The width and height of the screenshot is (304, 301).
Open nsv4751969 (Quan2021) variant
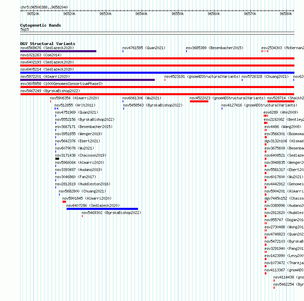pyautogui.click(x=77, y=112)
